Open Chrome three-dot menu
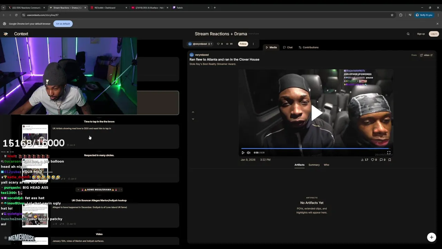This screenshot has height=249, width=442. coord(438,15)
